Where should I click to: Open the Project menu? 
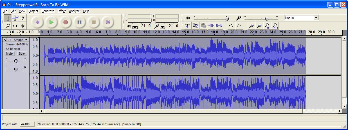click(x=33, y=11)
